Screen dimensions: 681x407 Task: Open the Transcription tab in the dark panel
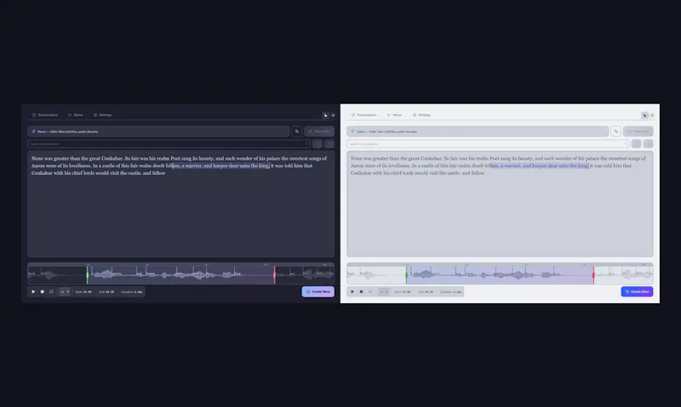click(45, 115)
